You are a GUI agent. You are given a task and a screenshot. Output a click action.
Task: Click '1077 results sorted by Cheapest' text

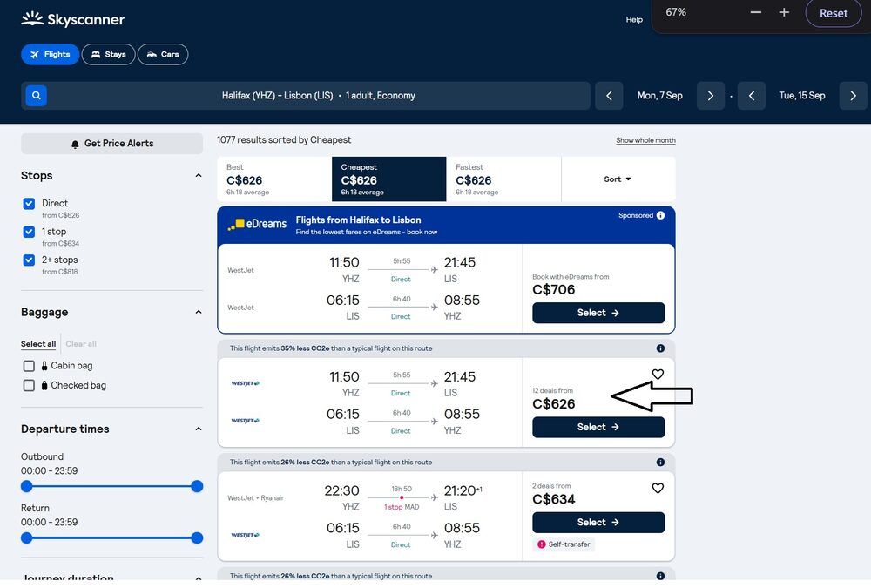(284, 140)
